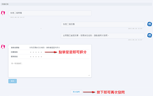Click the timestamp 2015.08.18 15:07

(135, 40)
